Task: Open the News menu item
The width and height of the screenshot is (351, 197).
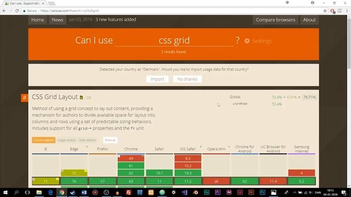Action: tap(58, 20)
